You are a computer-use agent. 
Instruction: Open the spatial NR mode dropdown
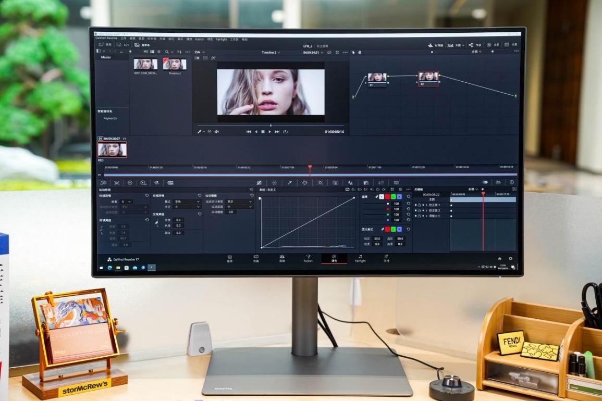[x=187, y=202]
